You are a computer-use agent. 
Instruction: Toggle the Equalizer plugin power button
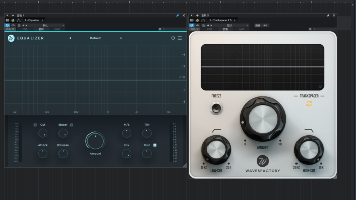click(173, 38)
